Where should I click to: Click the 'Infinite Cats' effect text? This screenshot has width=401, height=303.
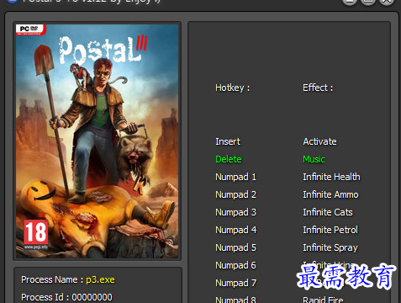click(x=328, y=212)
